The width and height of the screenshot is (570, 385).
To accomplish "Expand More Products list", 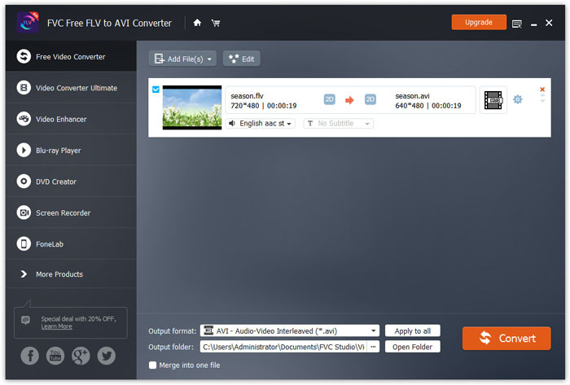I will 72,273.
